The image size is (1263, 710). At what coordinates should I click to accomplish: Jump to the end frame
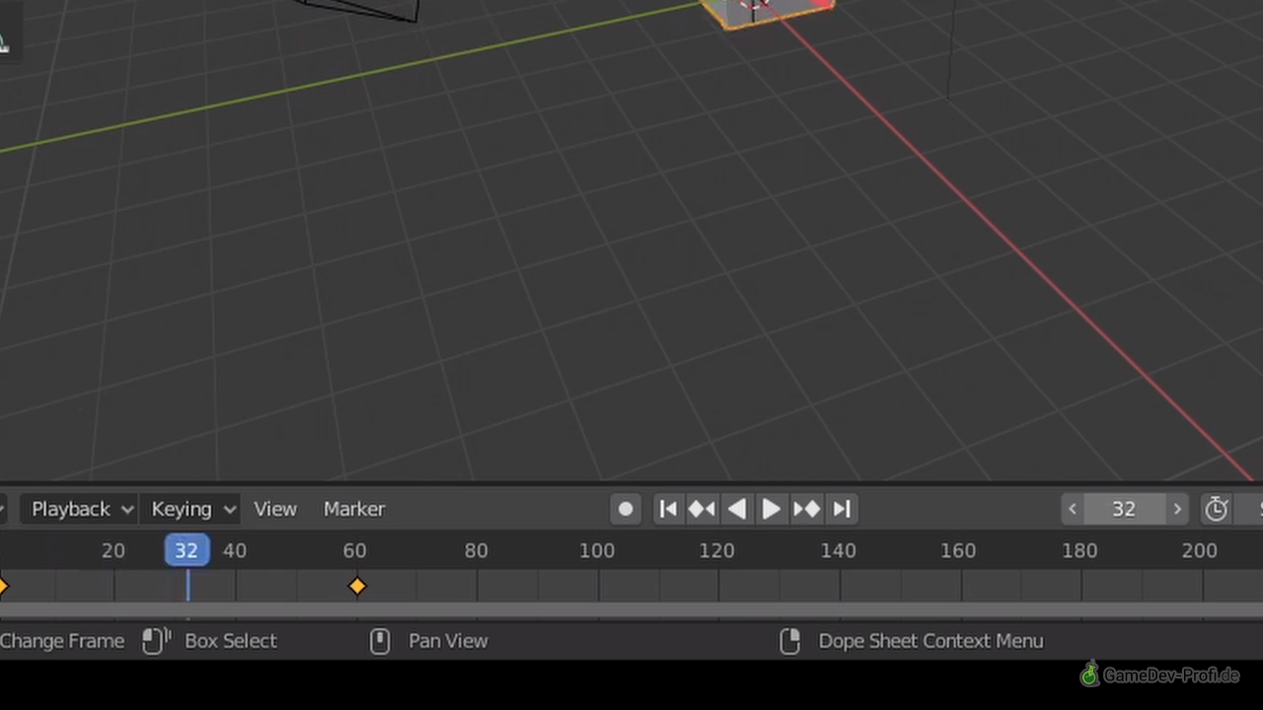[841, 509]
